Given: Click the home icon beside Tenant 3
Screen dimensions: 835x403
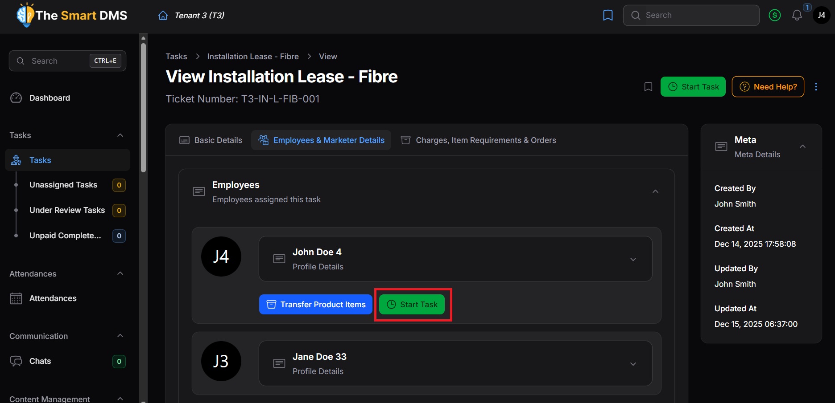Looking at the screenshot, I should click(x=163, y=16).
